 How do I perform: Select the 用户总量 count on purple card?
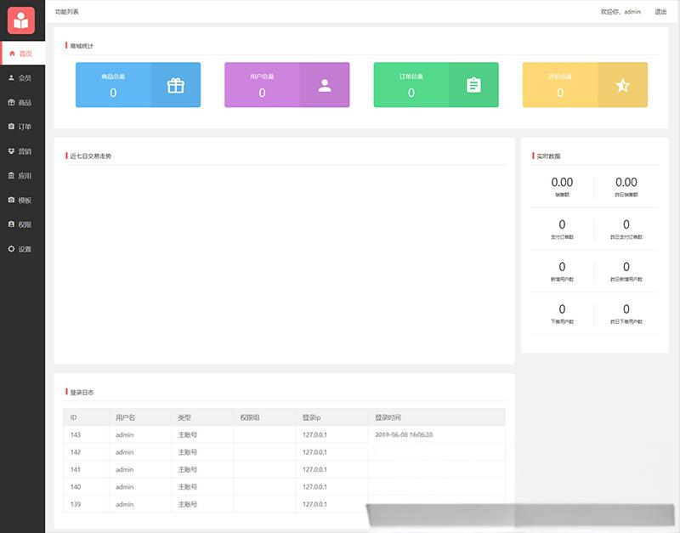tap(262, 93)
